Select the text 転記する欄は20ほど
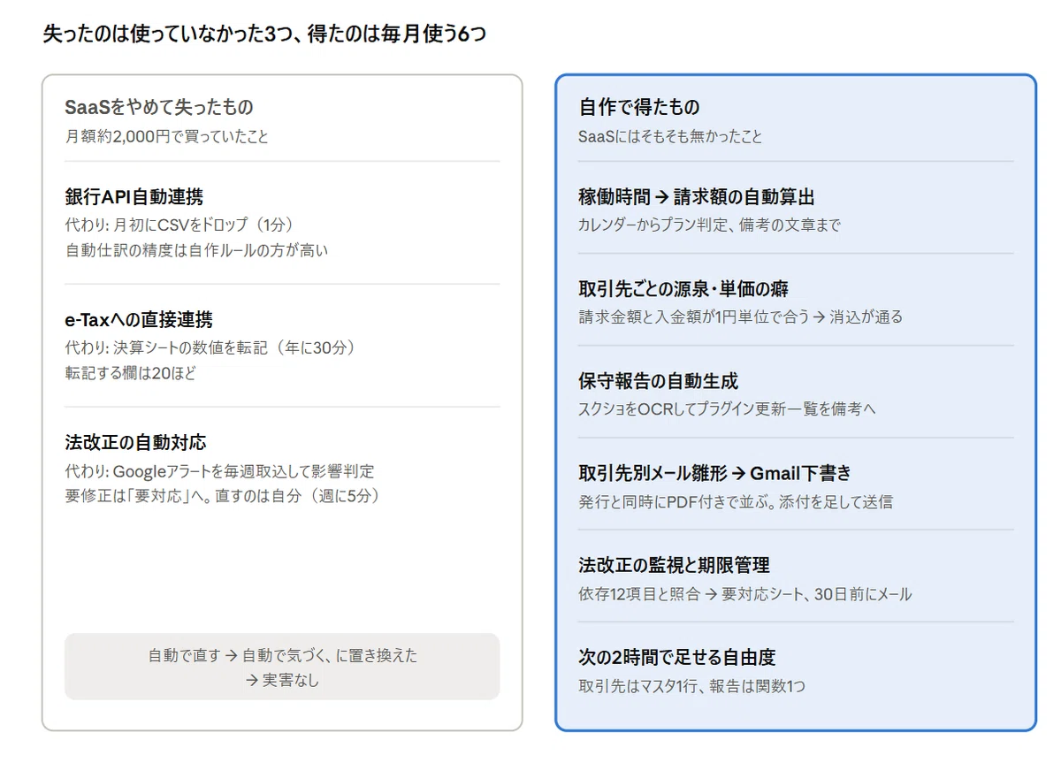 [x=131, y=373]
